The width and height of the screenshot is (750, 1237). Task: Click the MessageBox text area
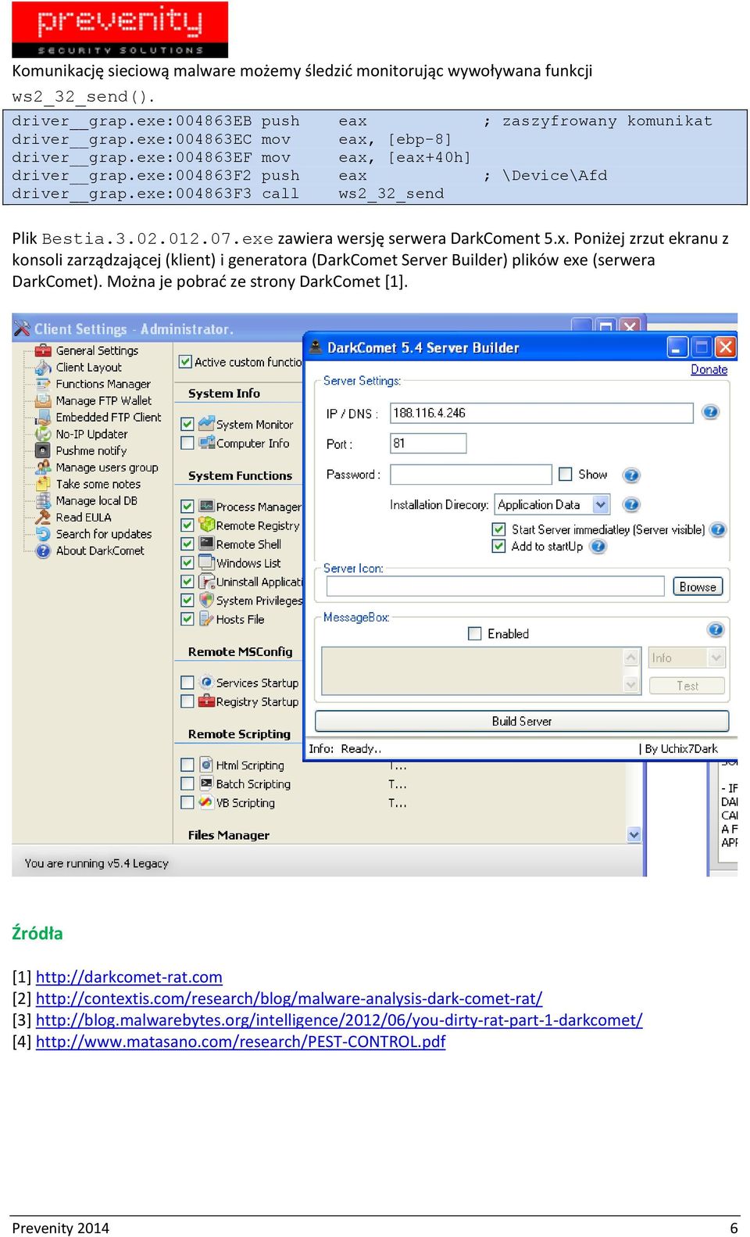[x=473, y=671]
